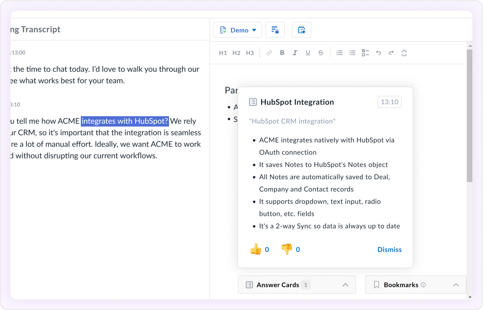Click the calendar share icon button
483x310 pixels.
coord(302,30)
